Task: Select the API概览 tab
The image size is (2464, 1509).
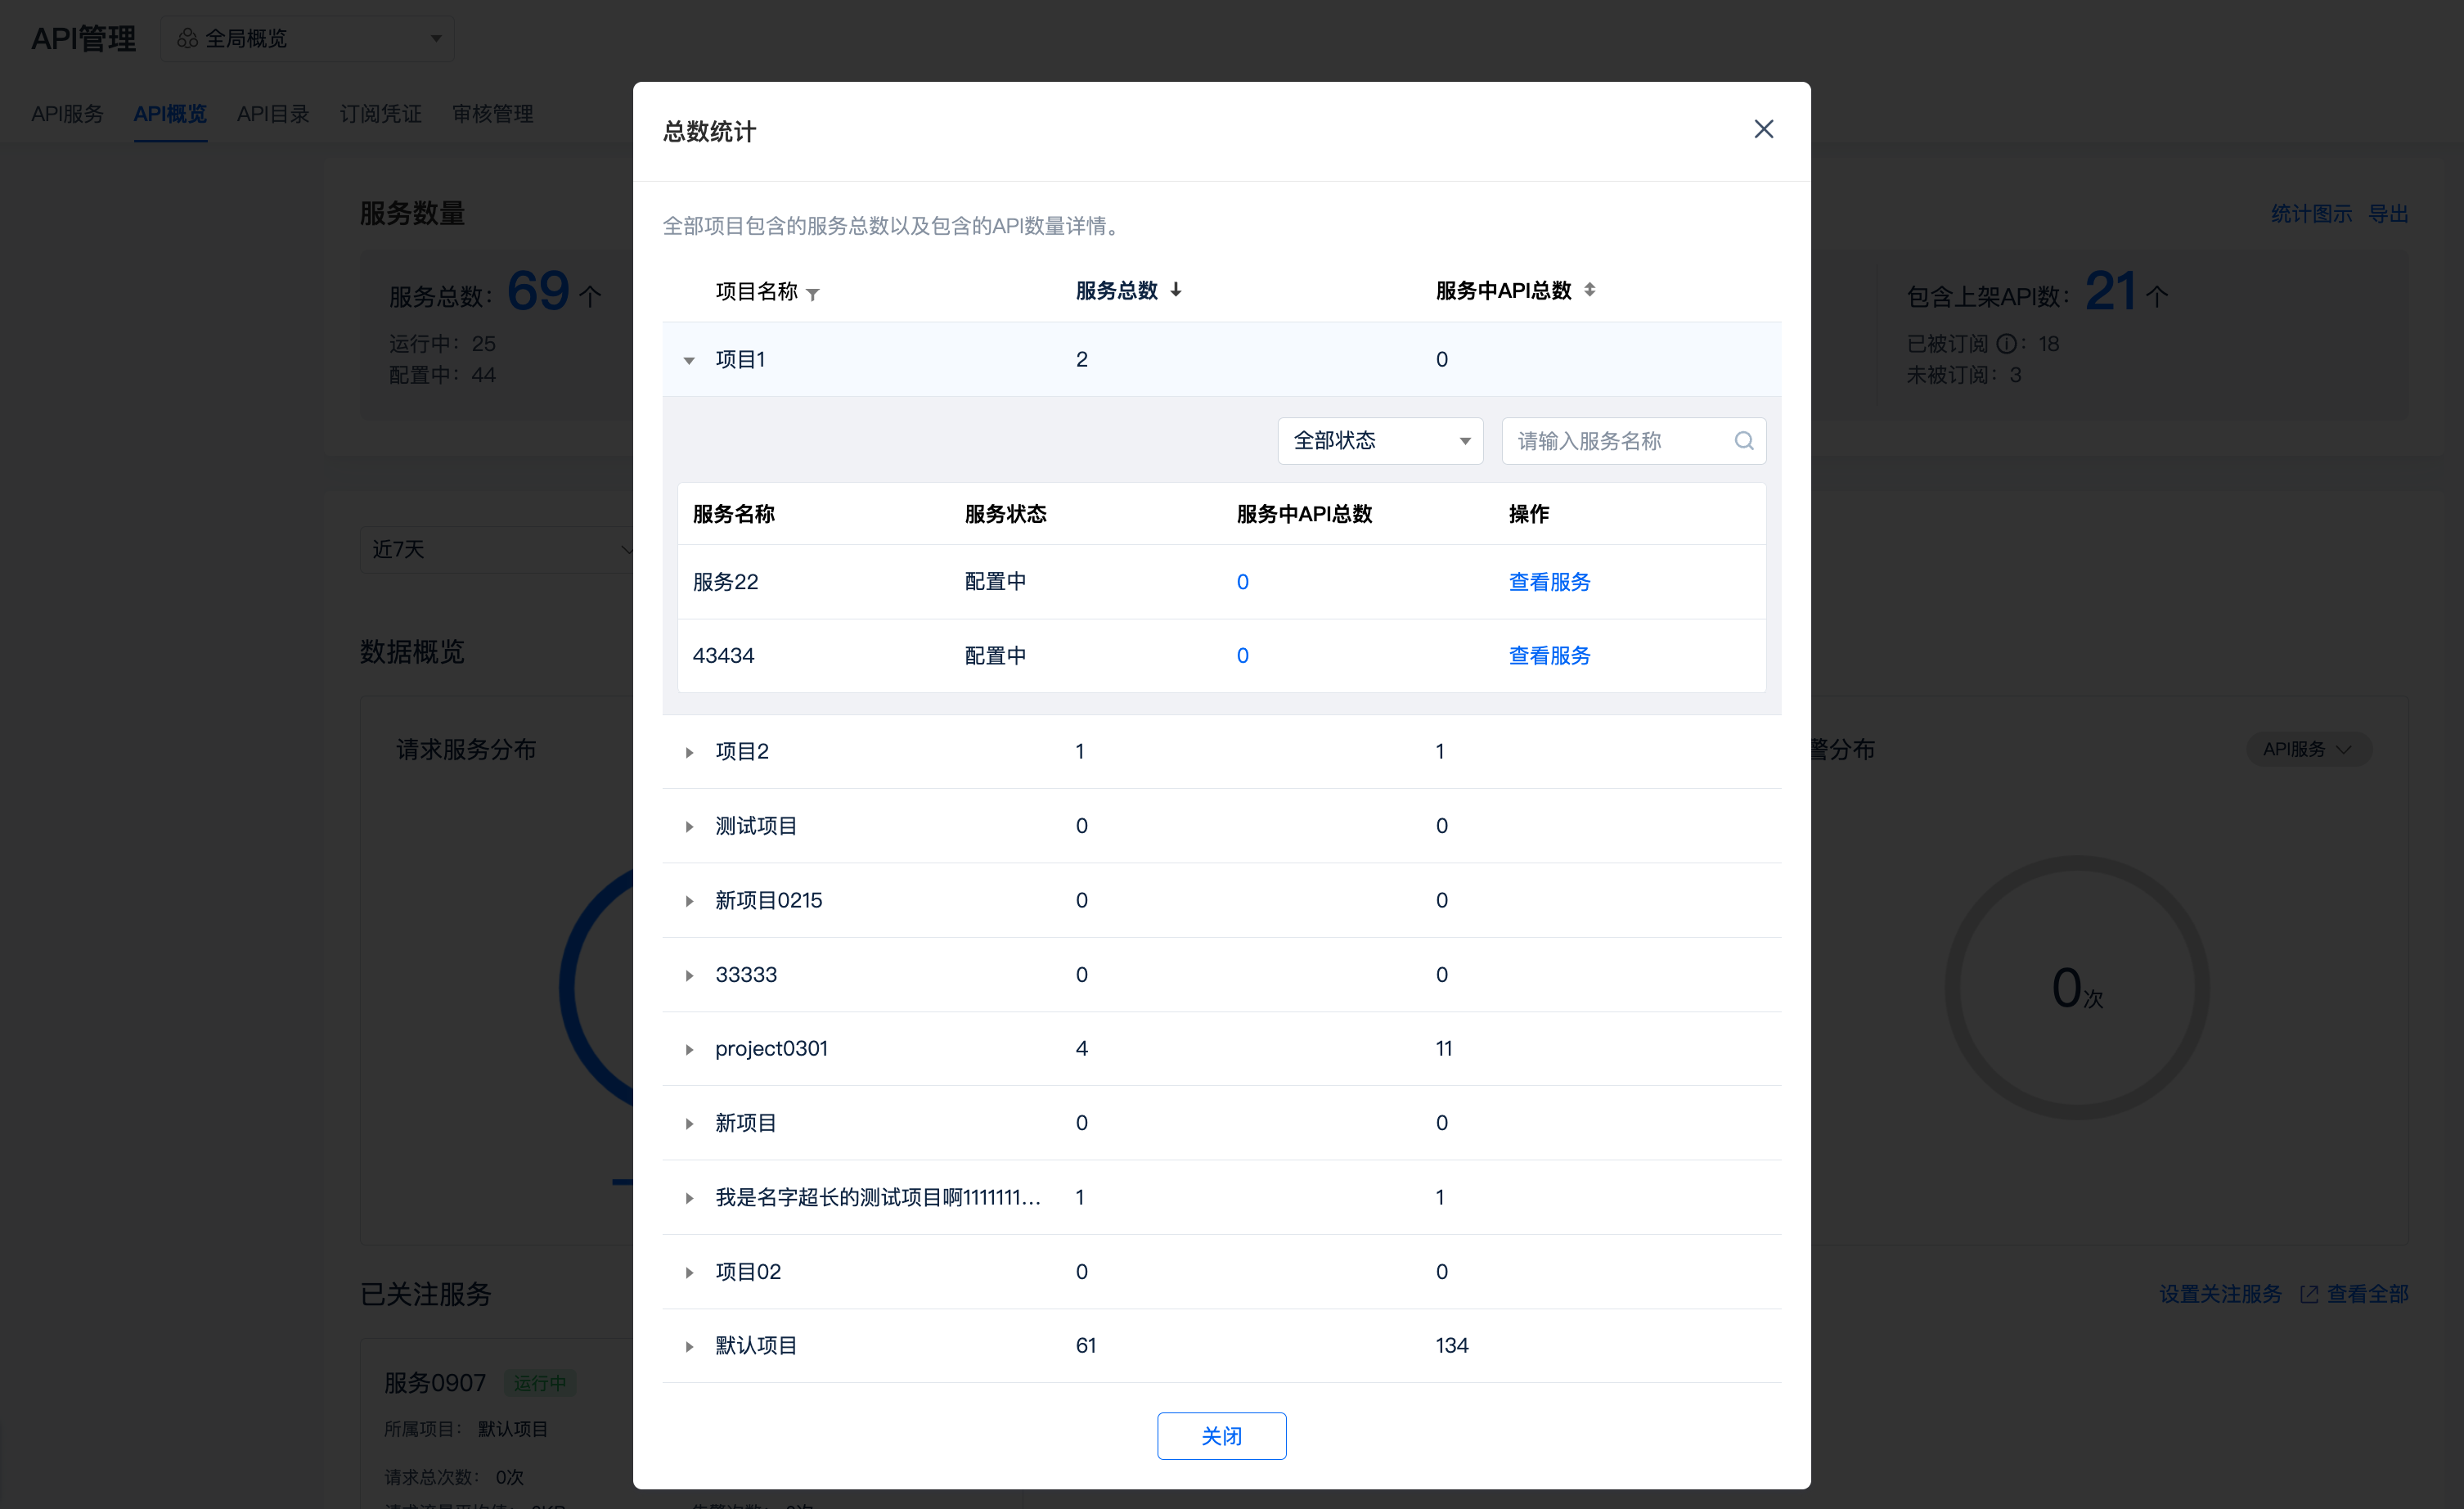Action: [170, 114]
